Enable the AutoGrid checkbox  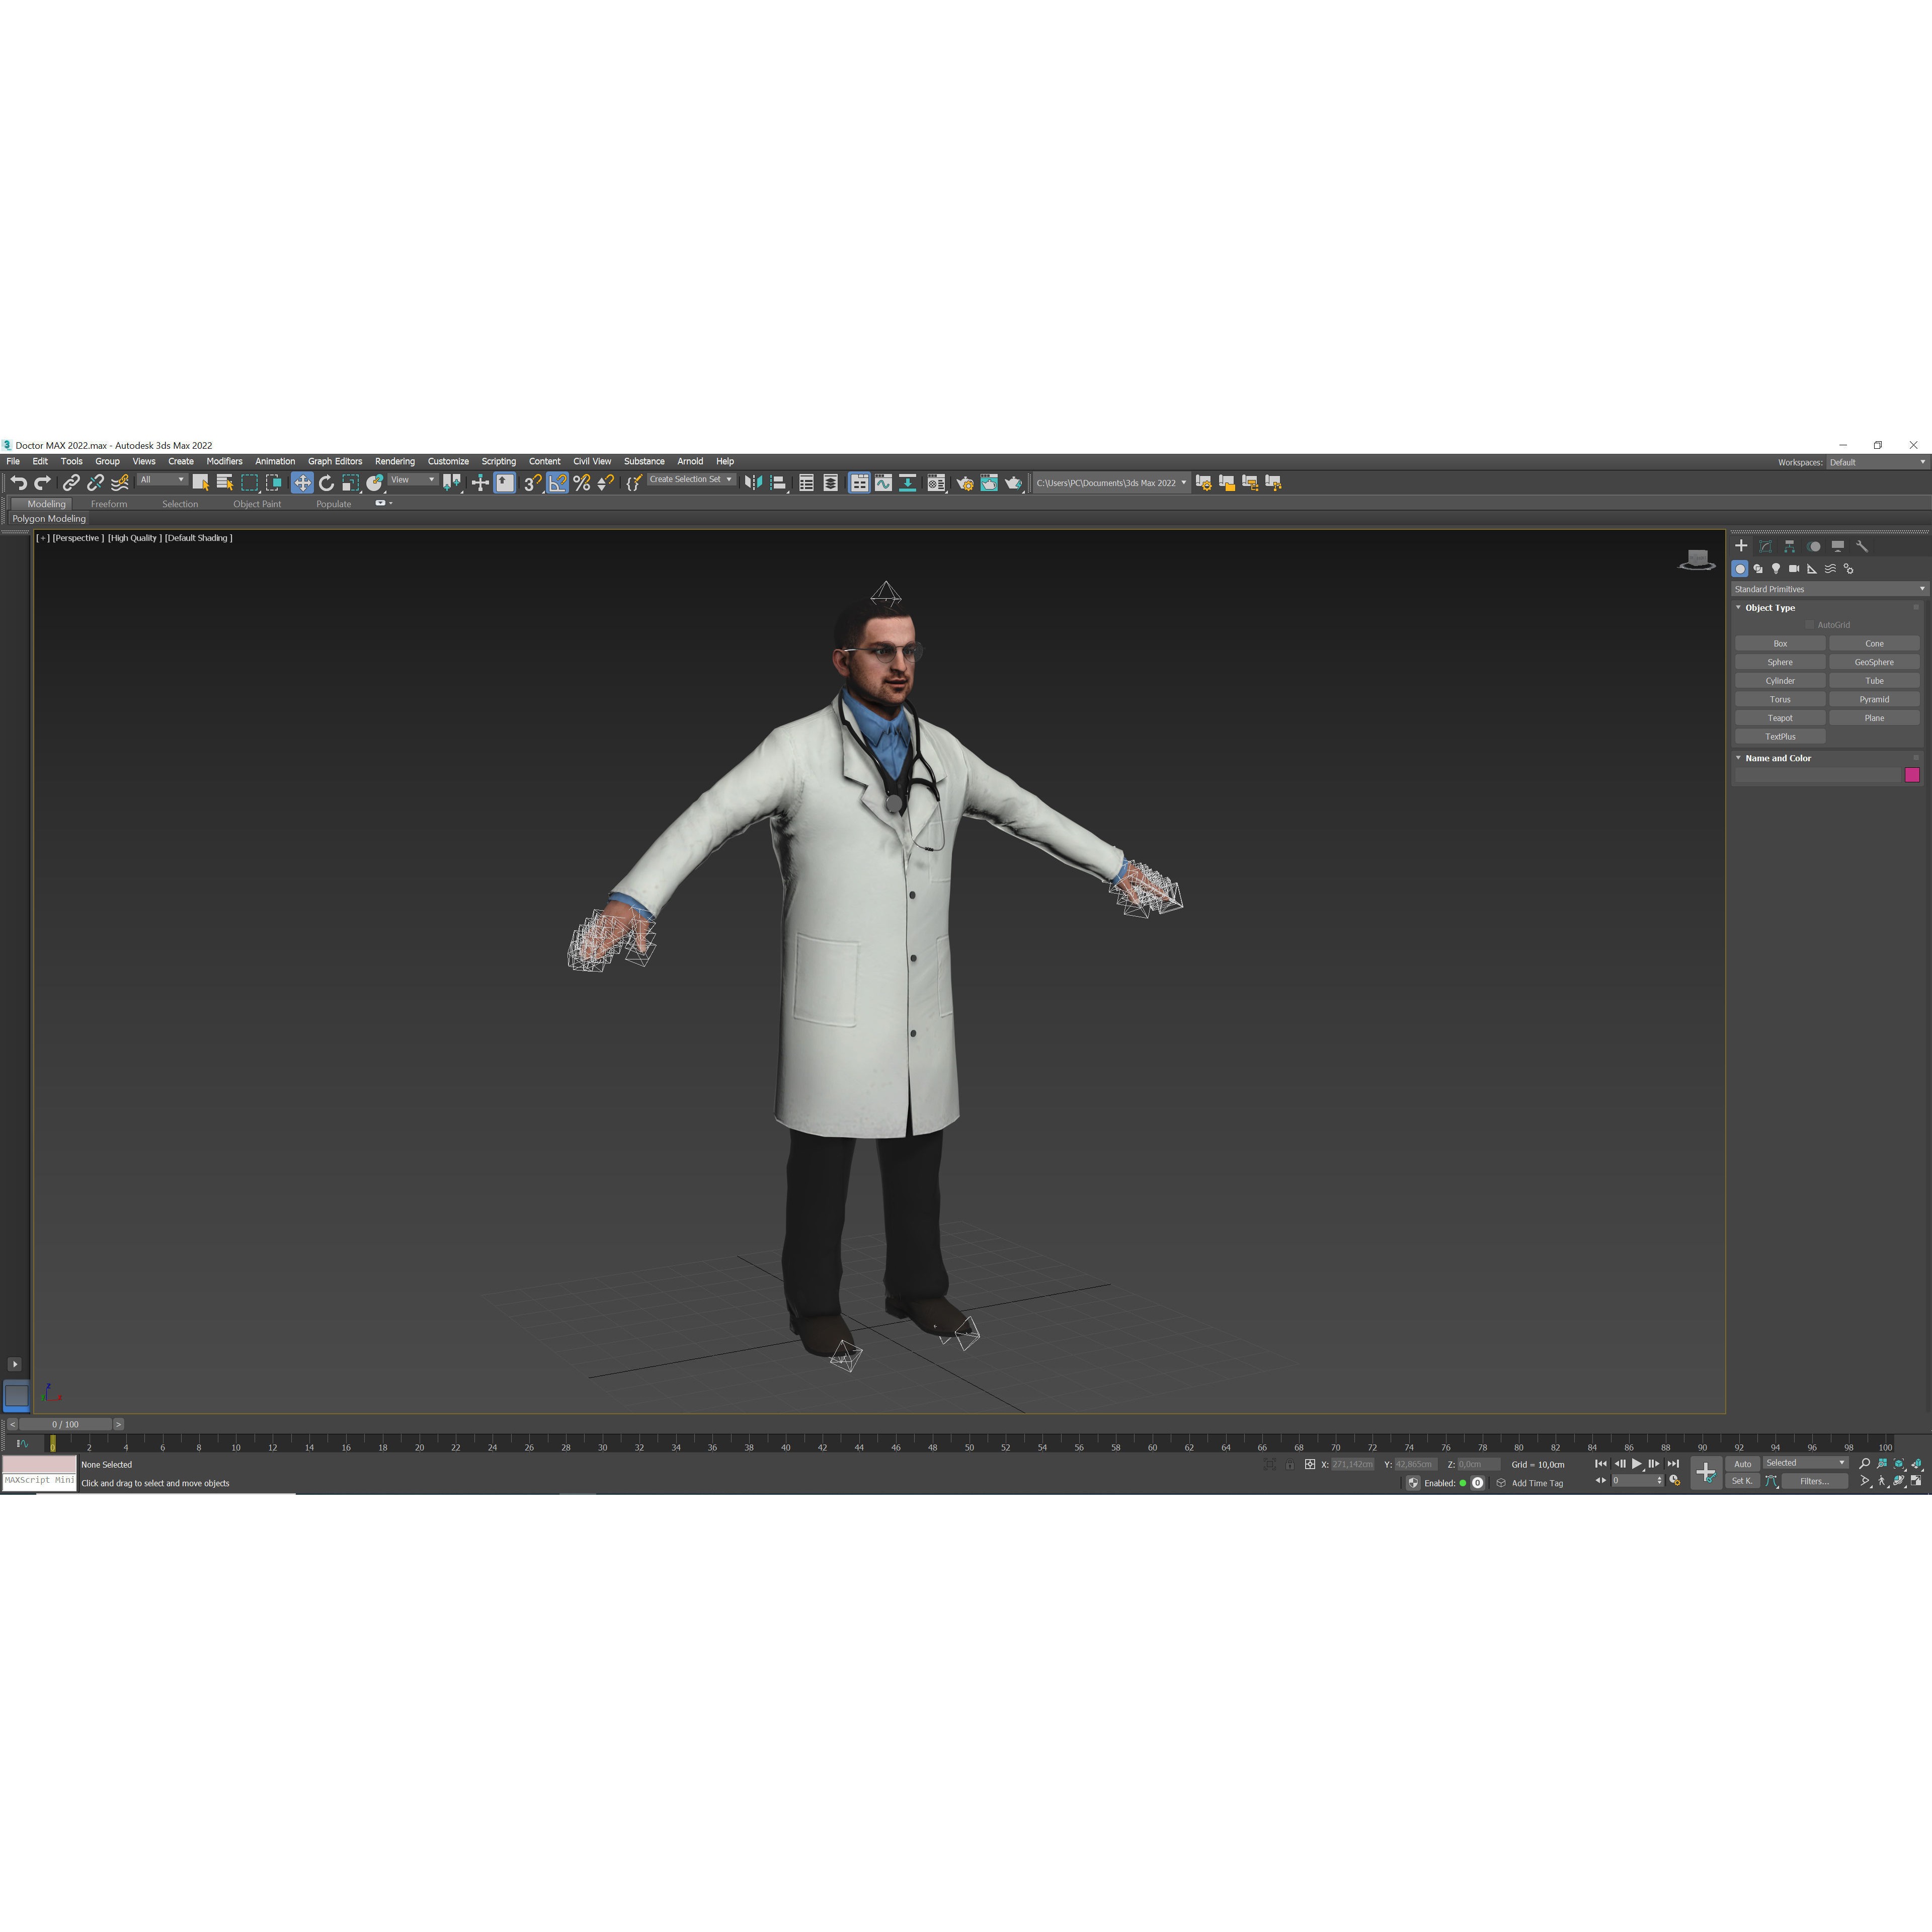pyautogui.click(x=1810, y=624)
